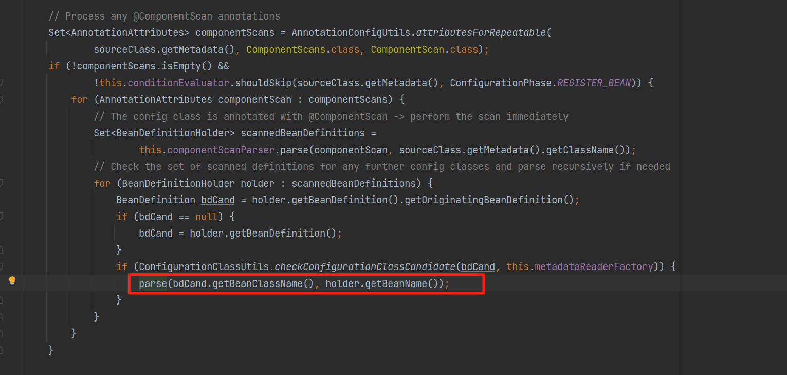Click highlighted 'parse' call on current line
Screen dimensions: 787x375
153,283
